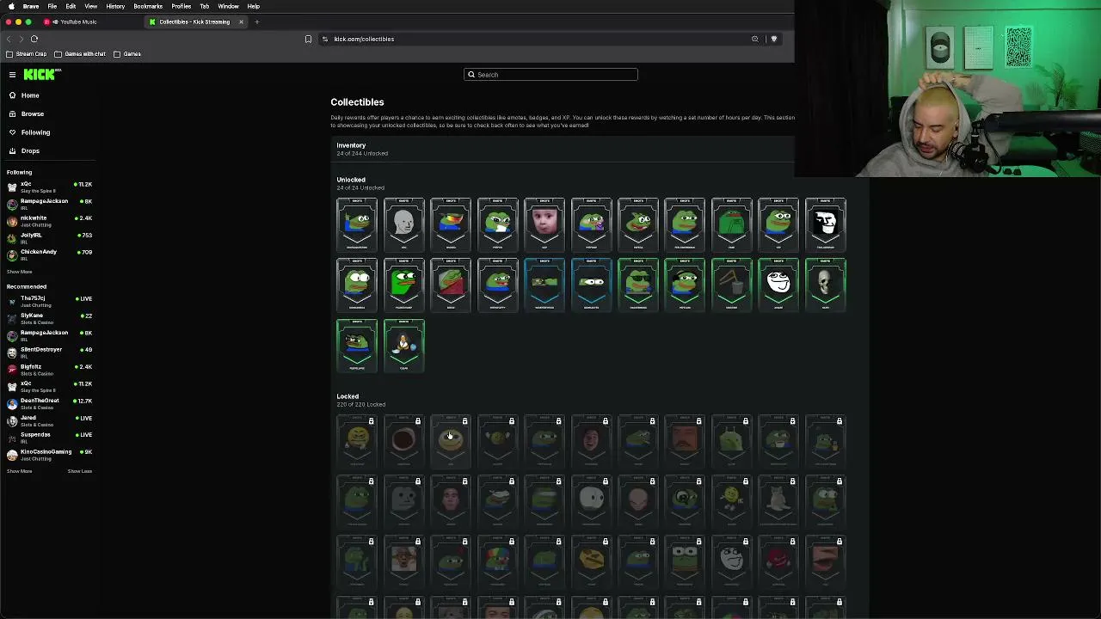The width and height of the screenshot is (1101, 619).
Task: Open the Window menu
Action: (x=228, y=6)
